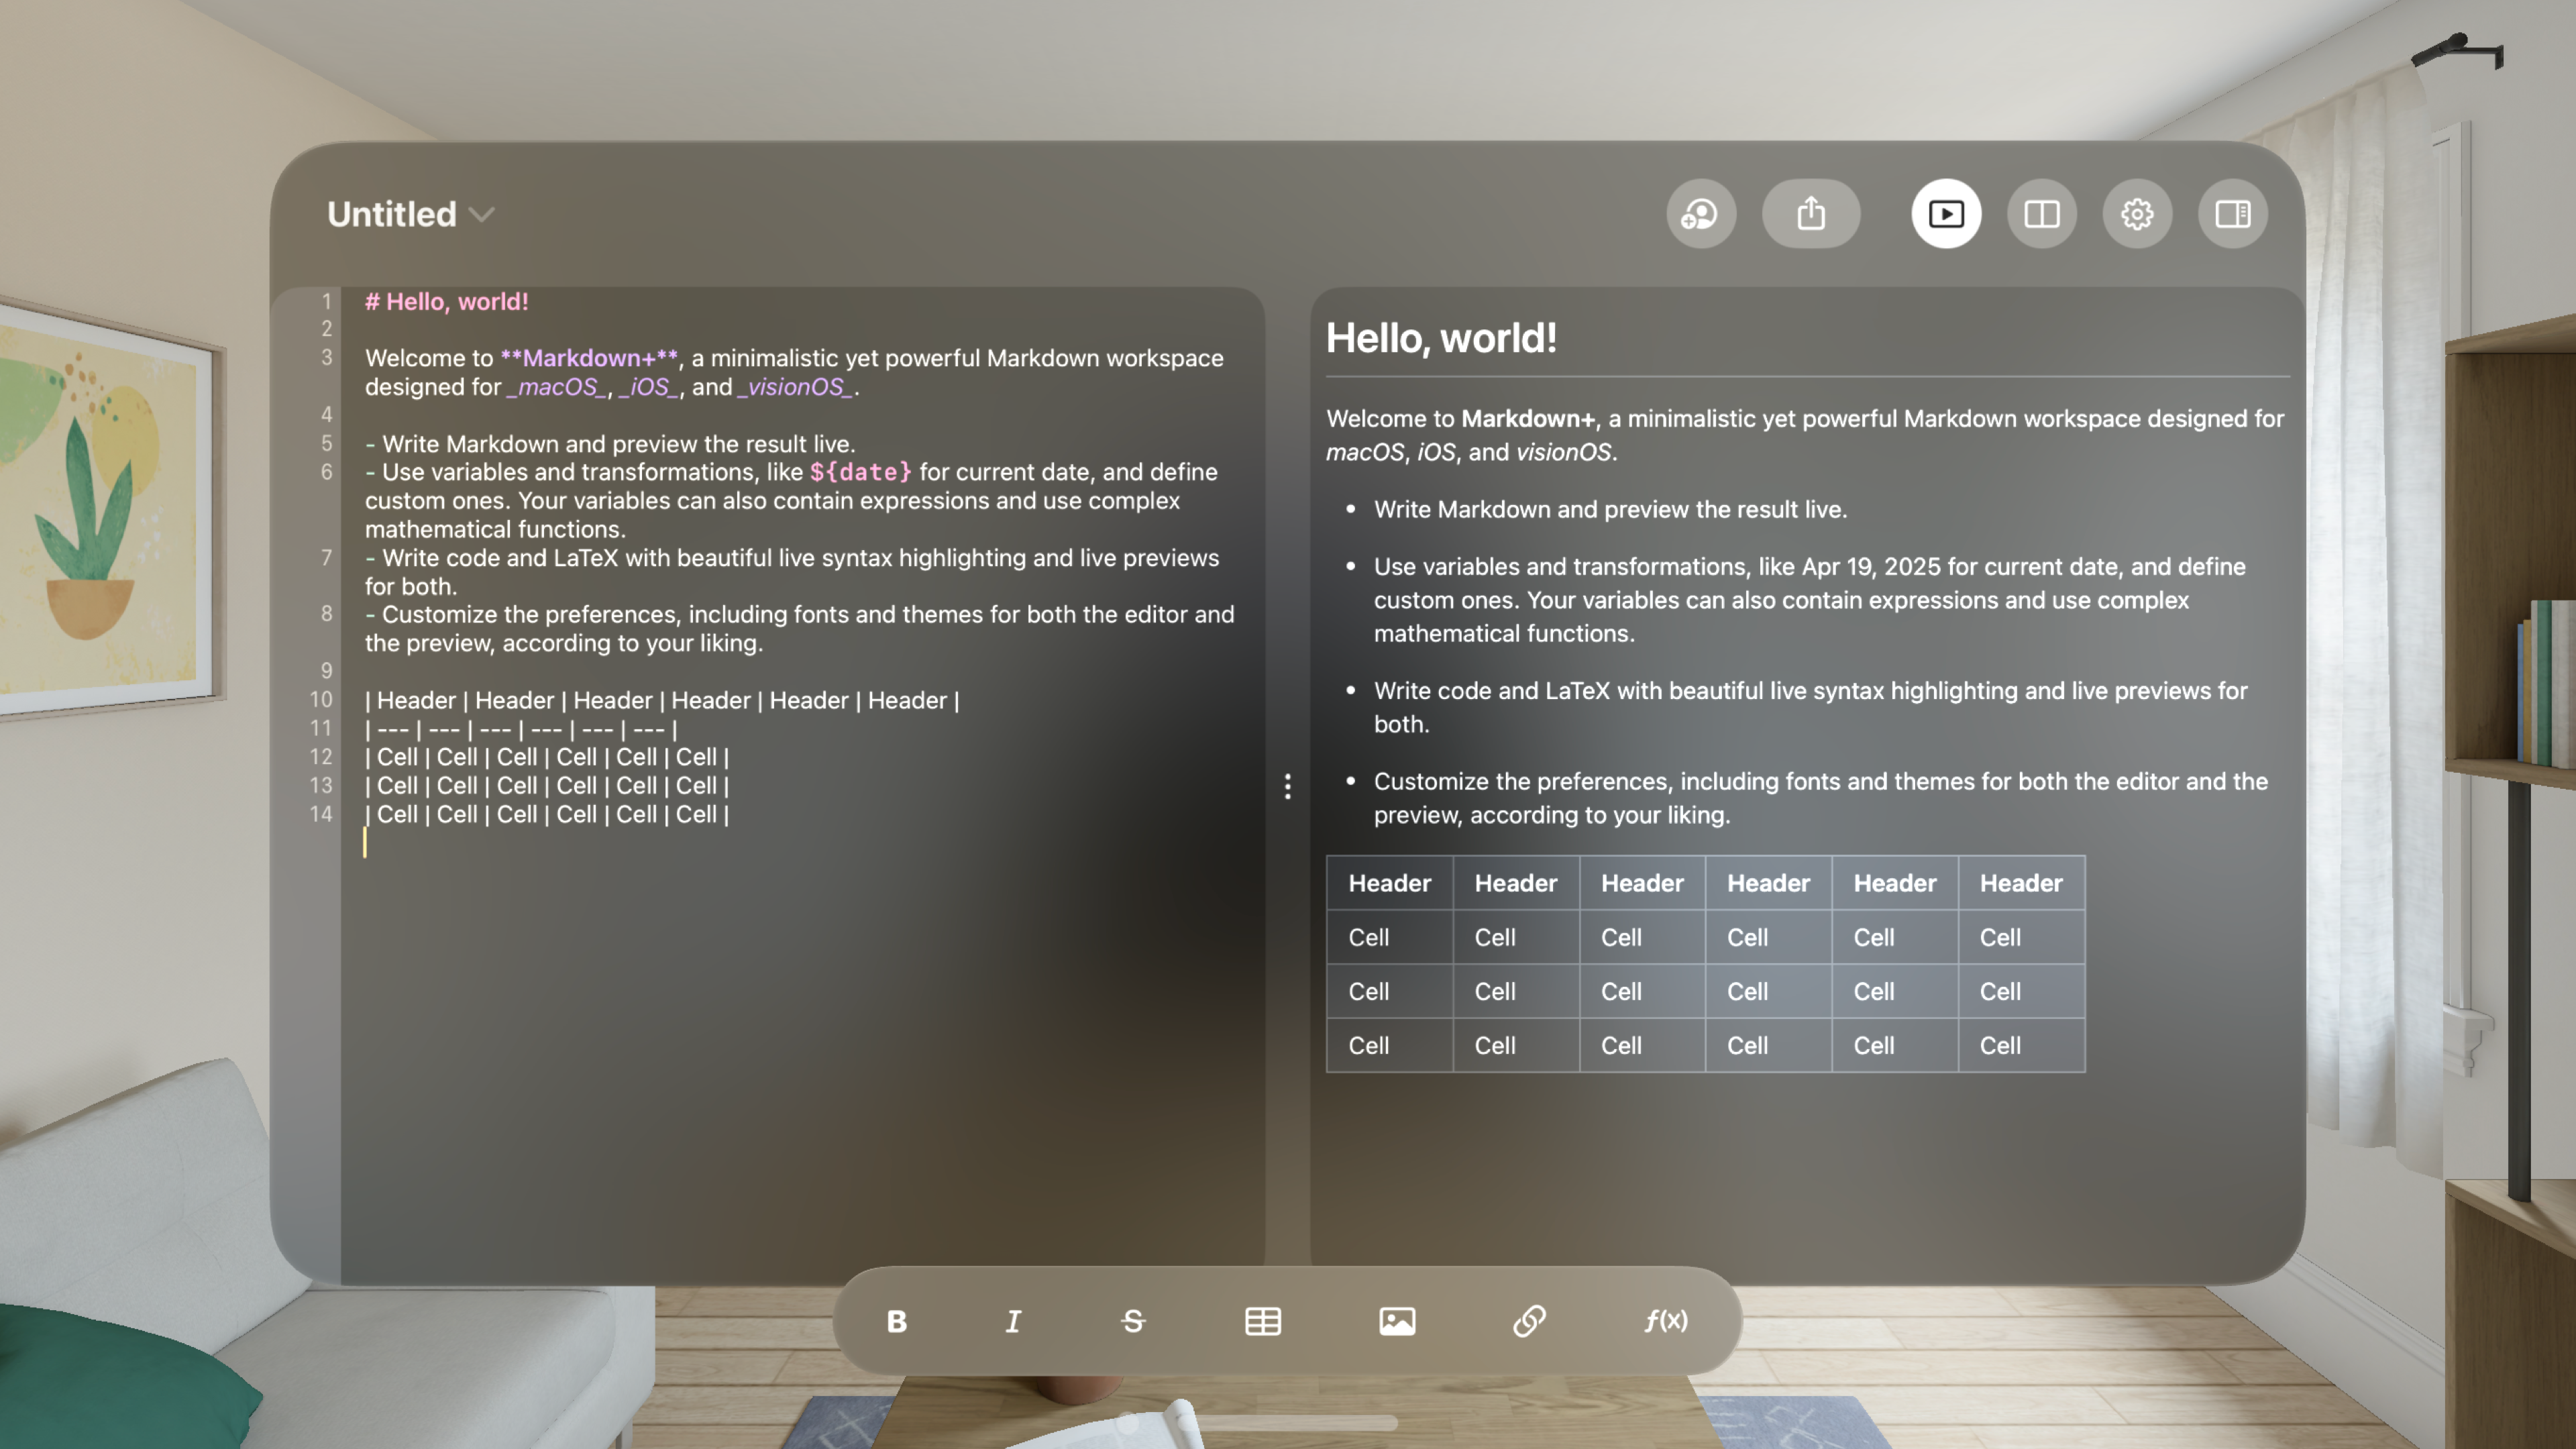
Task: Open the settings gear icon
Action: [2137, 213]
